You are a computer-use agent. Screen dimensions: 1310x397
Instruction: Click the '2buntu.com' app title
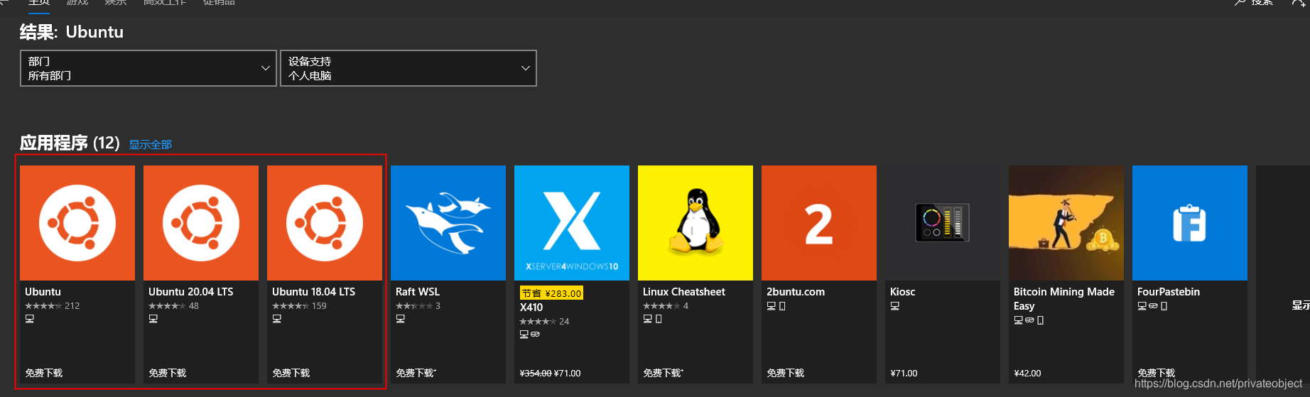click(x=796, y=292)
